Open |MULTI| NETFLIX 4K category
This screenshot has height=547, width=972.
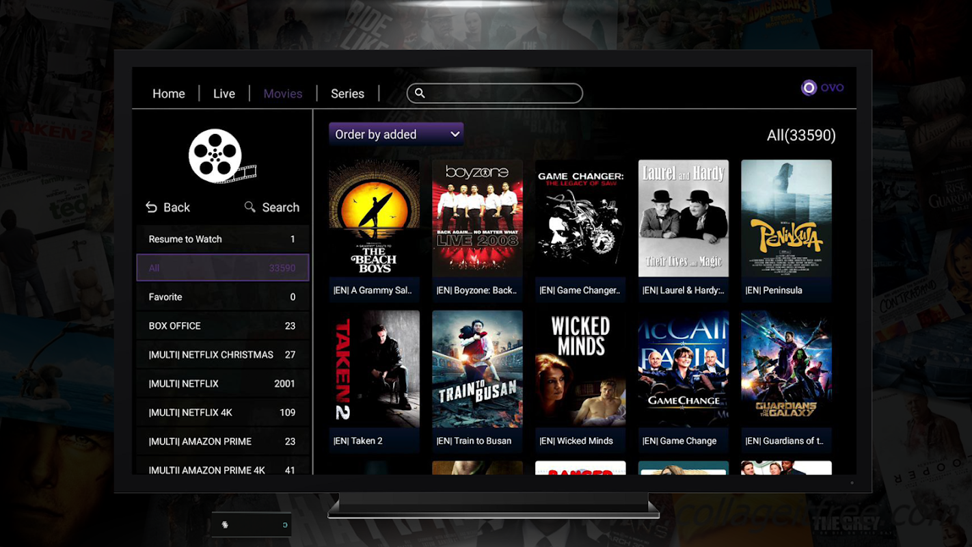tap(223, 412)
